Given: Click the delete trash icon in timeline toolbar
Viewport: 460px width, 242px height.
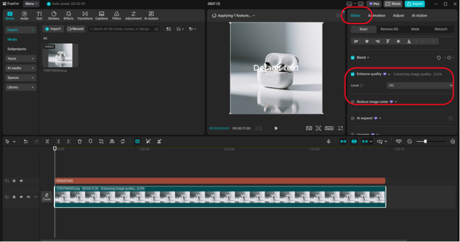Looking at the screenshot, I should point(79,141).
